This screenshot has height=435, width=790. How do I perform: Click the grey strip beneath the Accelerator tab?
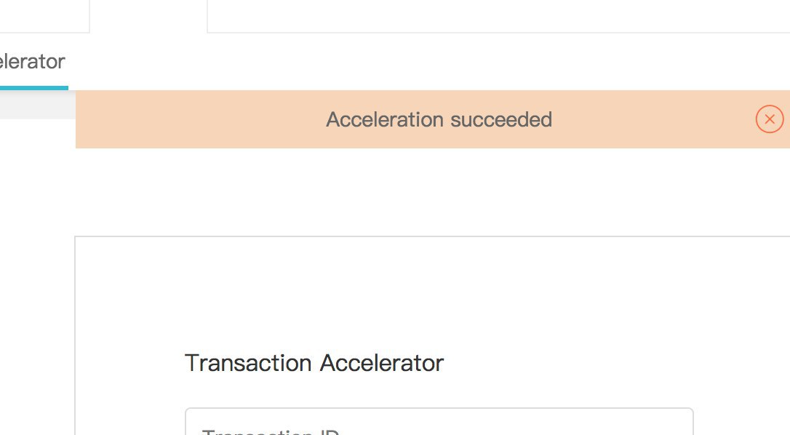point(37,105)
